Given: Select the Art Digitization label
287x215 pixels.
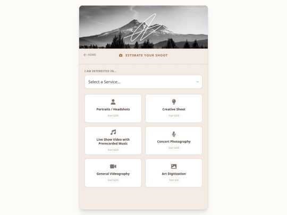Looking at the screenshot, I should point(174,174).
